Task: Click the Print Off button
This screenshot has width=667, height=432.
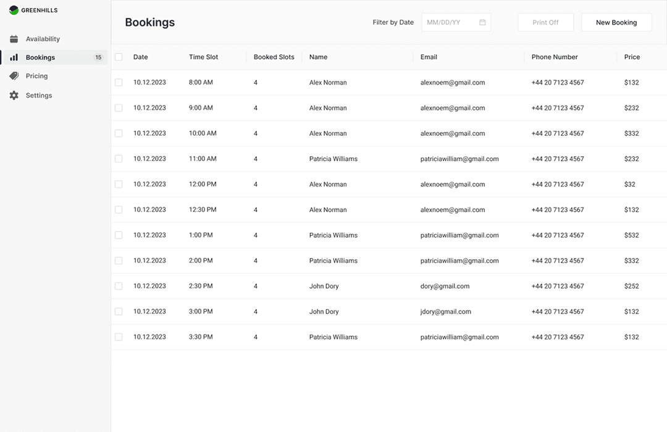Action: [x=545, y=22]
